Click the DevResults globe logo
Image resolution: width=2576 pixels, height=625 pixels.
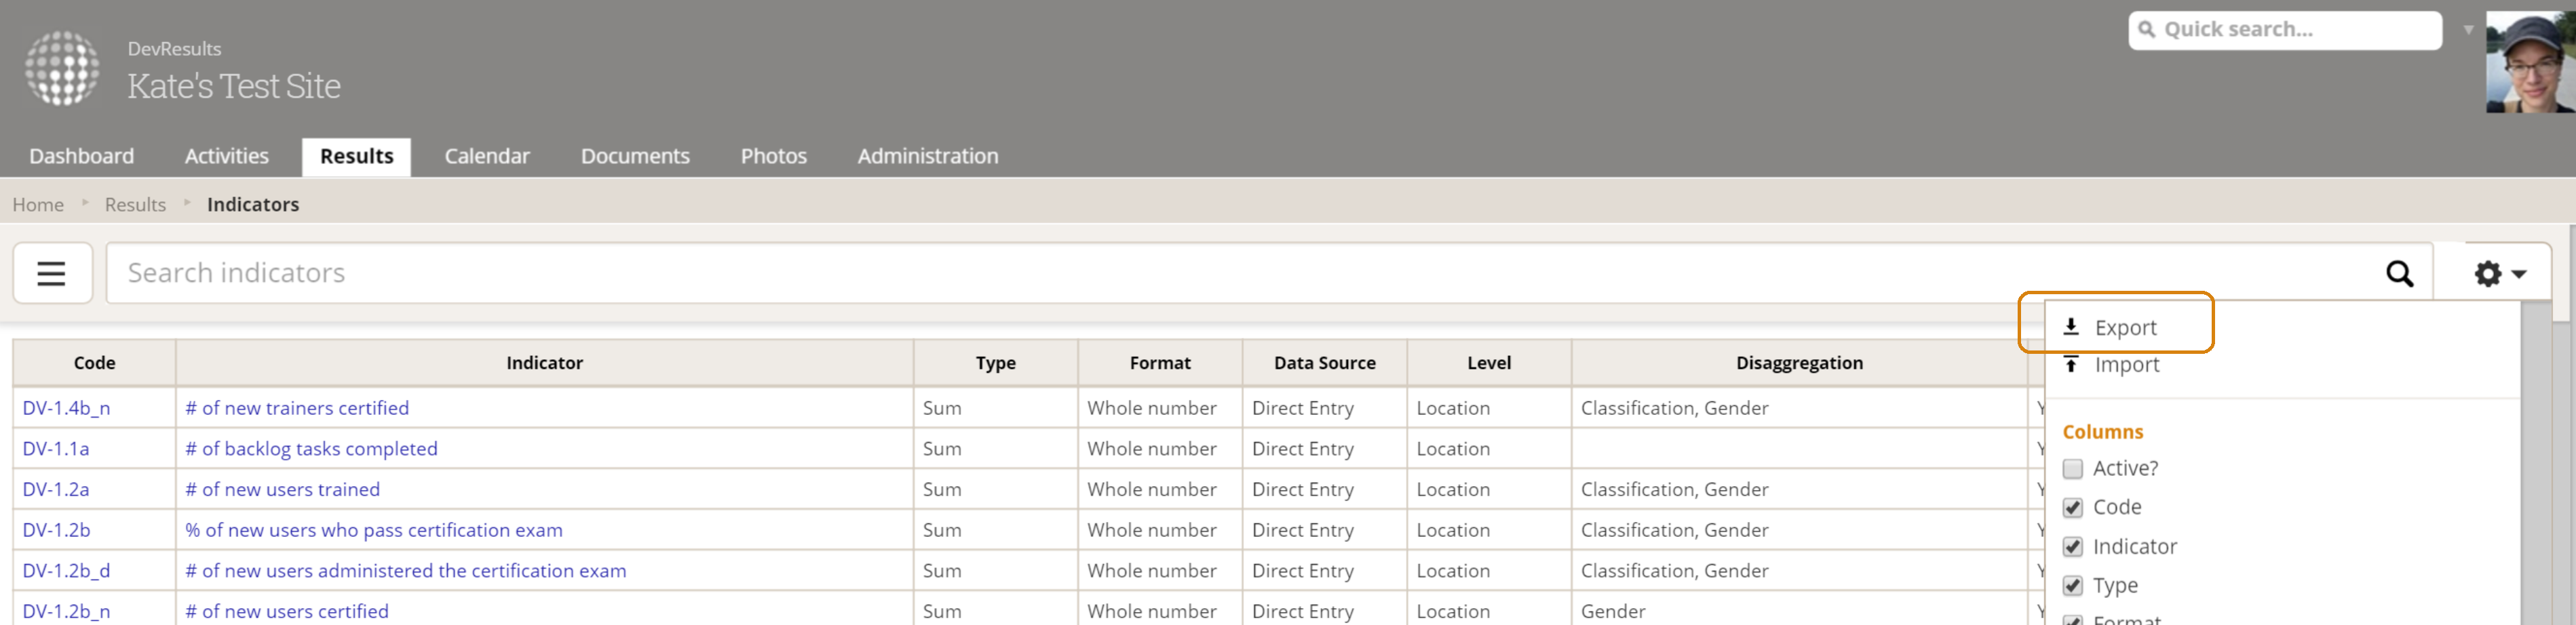pyautogui.click(x=62, y=68)
